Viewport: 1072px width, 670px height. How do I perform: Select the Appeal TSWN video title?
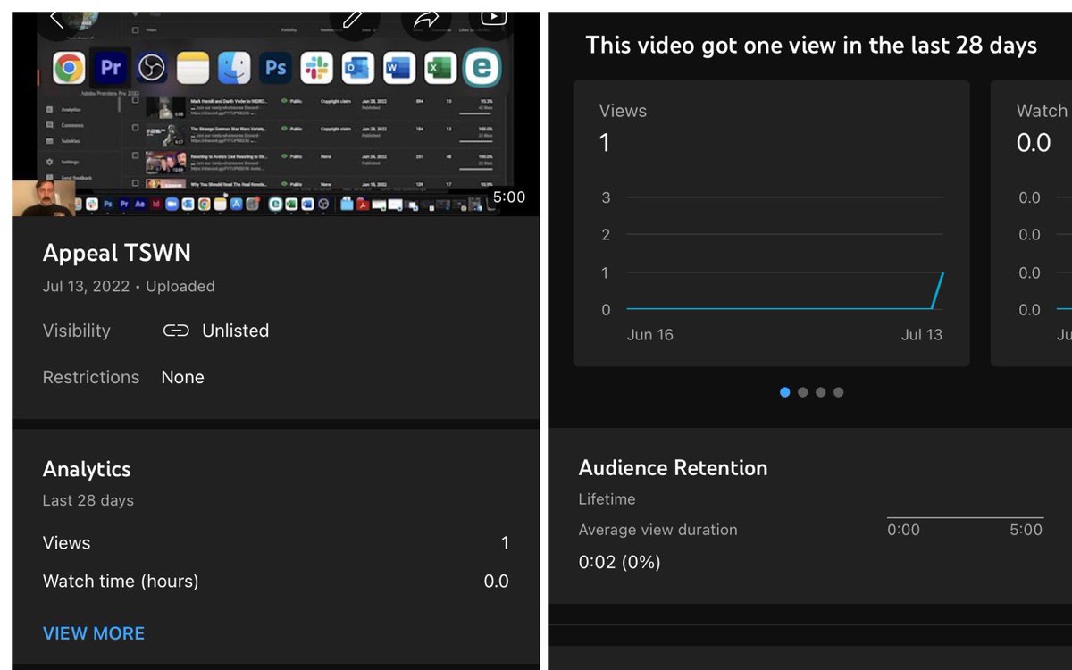point(117,253)
